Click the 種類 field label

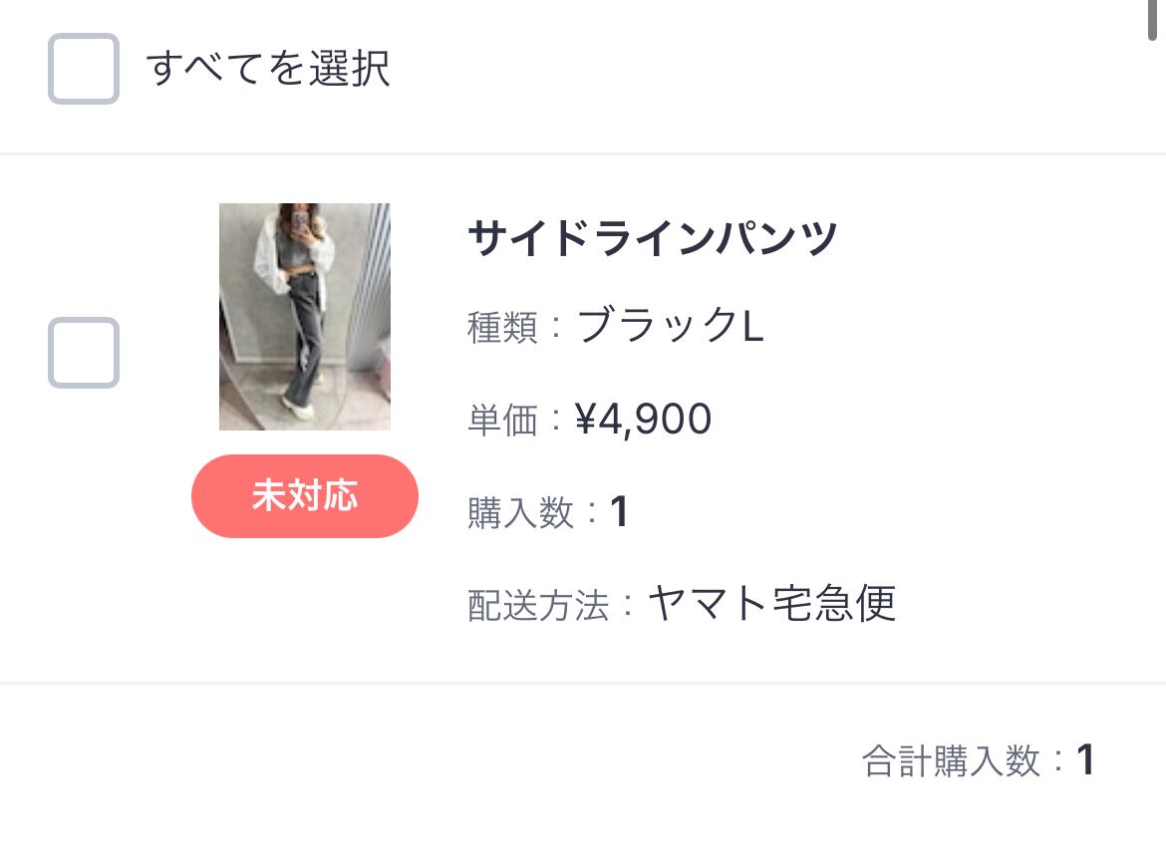click(503, 327)
